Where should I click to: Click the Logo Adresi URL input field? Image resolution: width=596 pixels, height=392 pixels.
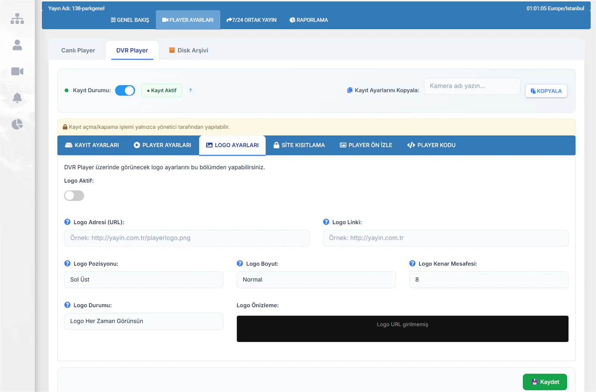coord(187,238)
